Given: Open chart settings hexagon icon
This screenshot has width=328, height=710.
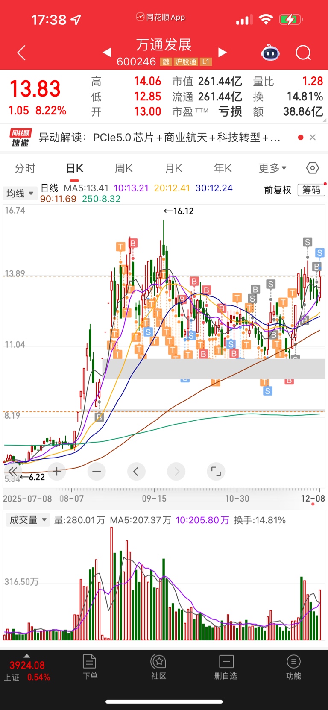Looking at the screenshot, I should (313, 168).
